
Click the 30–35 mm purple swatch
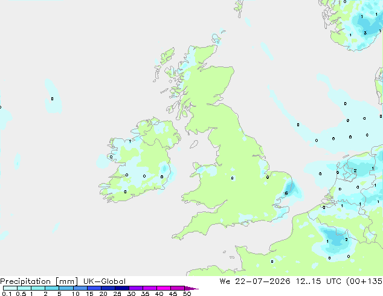click(x=136, y=288)
